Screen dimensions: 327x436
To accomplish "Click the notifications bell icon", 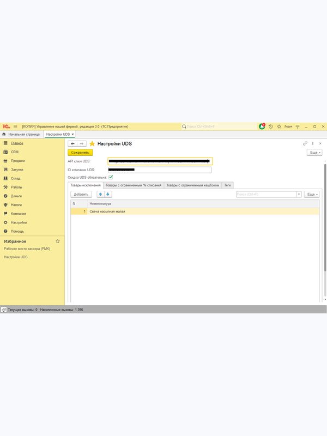I will click(x=262, y=126).
